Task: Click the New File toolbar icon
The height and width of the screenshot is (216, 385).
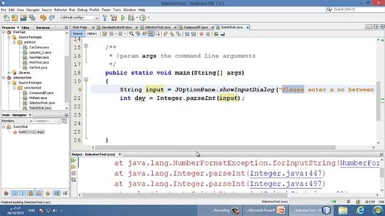Action: 7,17
